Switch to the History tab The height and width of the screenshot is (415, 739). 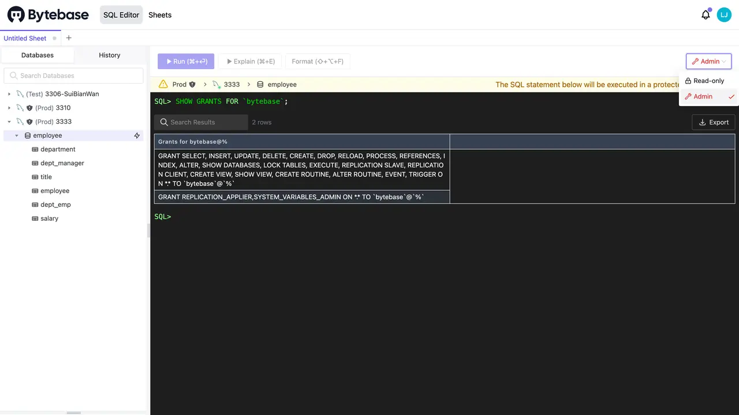[x=109, y=55]
